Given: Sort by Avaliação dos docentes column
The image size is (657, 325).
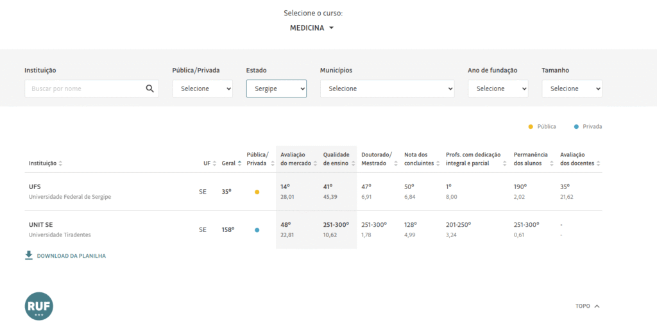Looking at the screenshot, I should 599,163.
